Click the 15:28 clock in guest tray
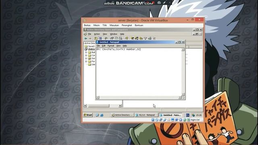Screen dimensions: 258x145 click(199, 115)
